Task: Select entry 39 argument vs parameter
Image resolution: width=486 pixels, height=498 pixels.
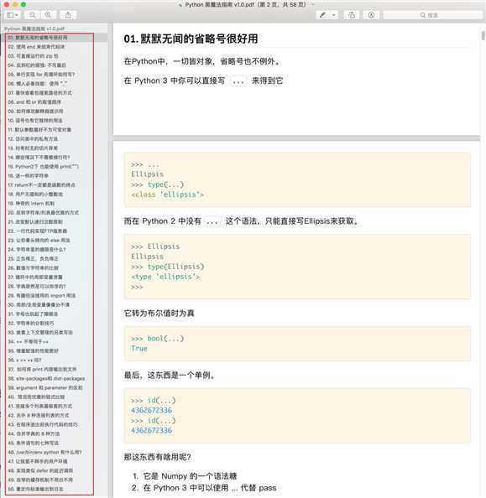Action: click(45, 387)
